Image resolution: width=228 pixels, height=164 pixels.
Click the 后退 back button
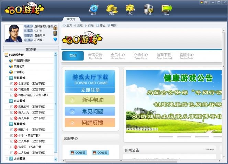click(78, 26)
